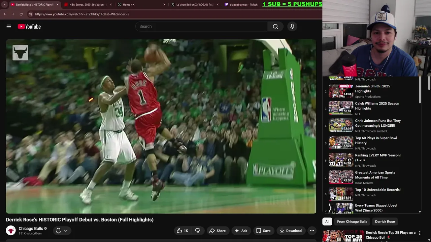431x242 pixels.
Task: Open the Chicago Bulls channel avatar
Action: pyautogui.click(x=11, y=231)
